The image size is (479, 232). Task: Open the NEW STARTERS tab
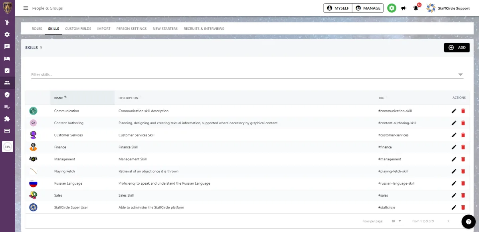(x=165, y=29)
